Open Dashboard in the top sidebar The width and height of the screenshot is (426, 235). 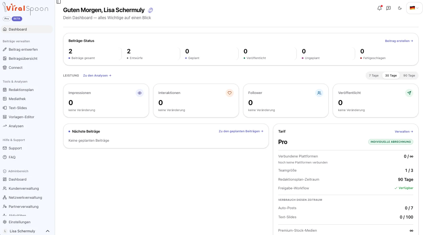[27, 29]
